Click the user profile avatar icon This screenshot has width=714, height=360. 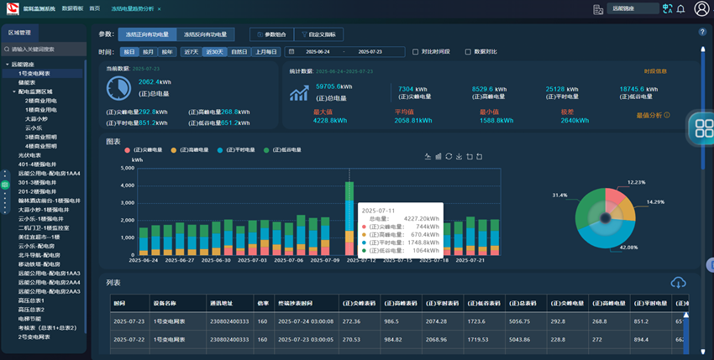point(702,9)
